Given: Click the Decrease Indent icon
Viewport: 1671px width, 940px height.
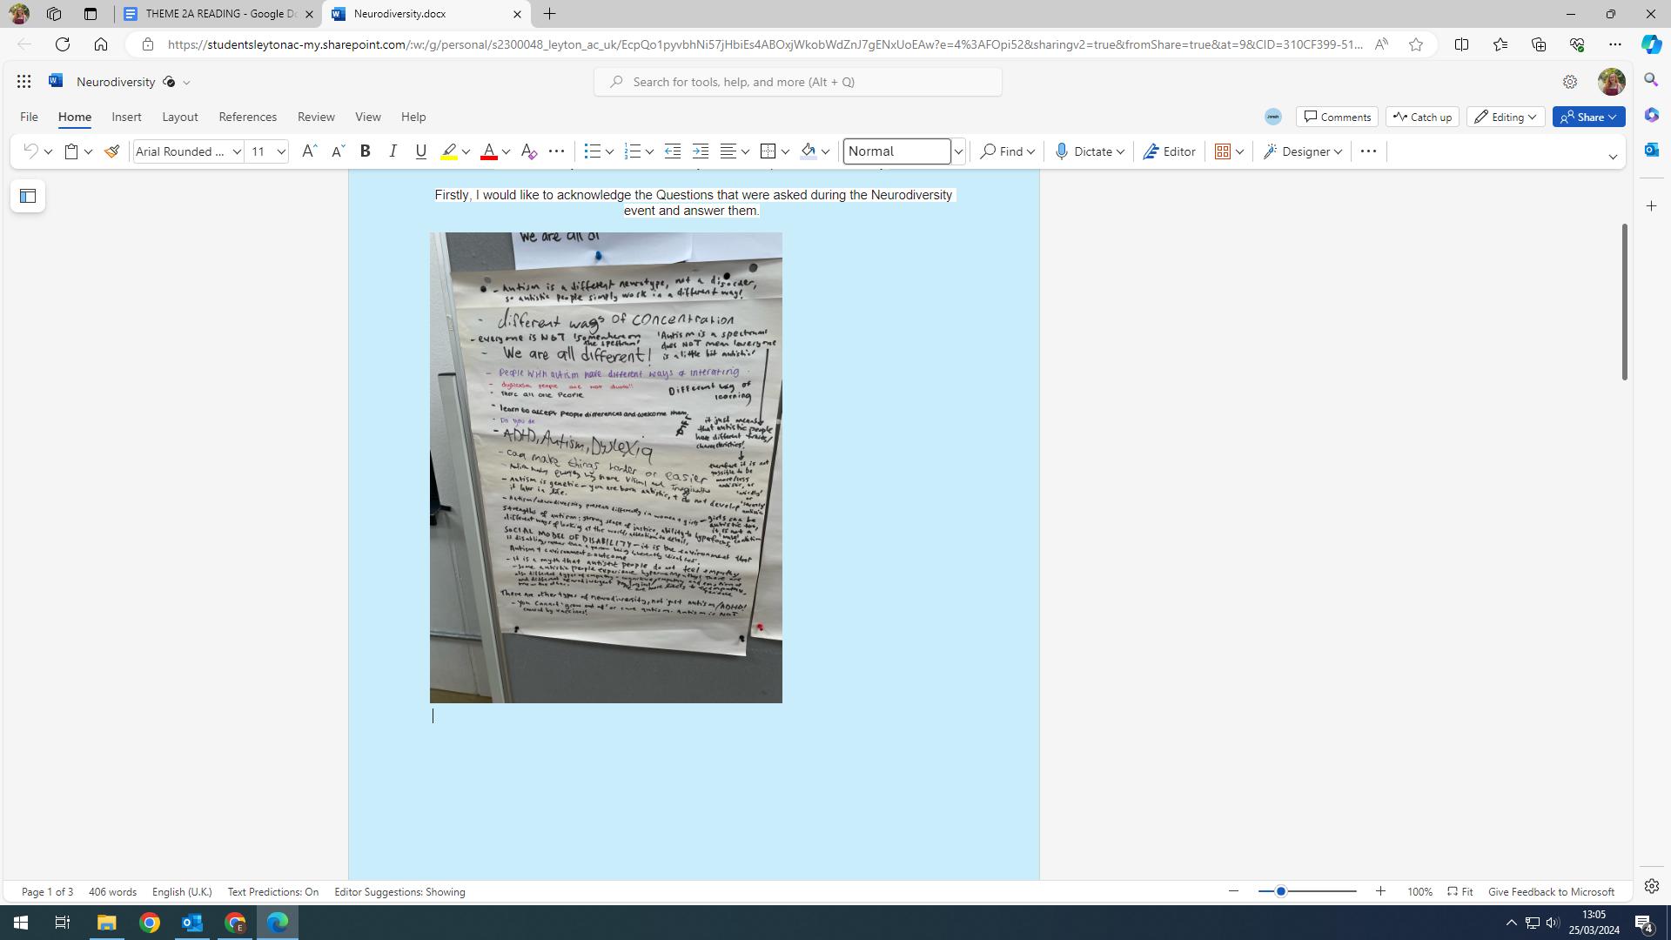Looking at the screenshot, I should (x=673, y=151).
